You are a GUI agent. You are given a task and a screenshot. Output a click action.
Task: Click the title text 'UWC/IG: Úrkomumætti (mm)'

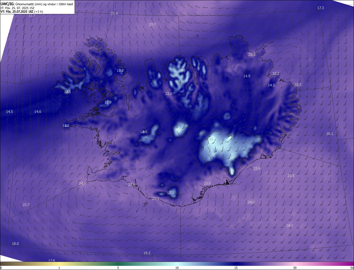point(22,4)
